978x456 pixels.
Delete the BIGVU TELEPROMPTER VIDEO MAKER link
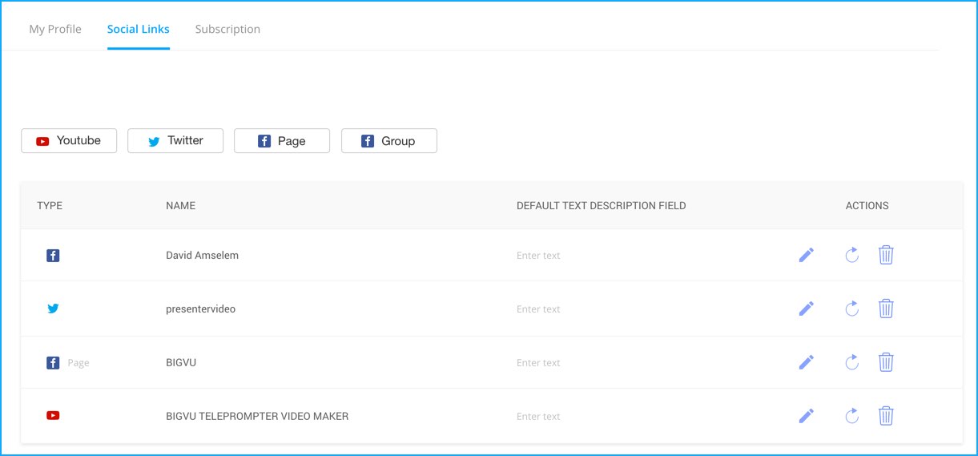886,416
